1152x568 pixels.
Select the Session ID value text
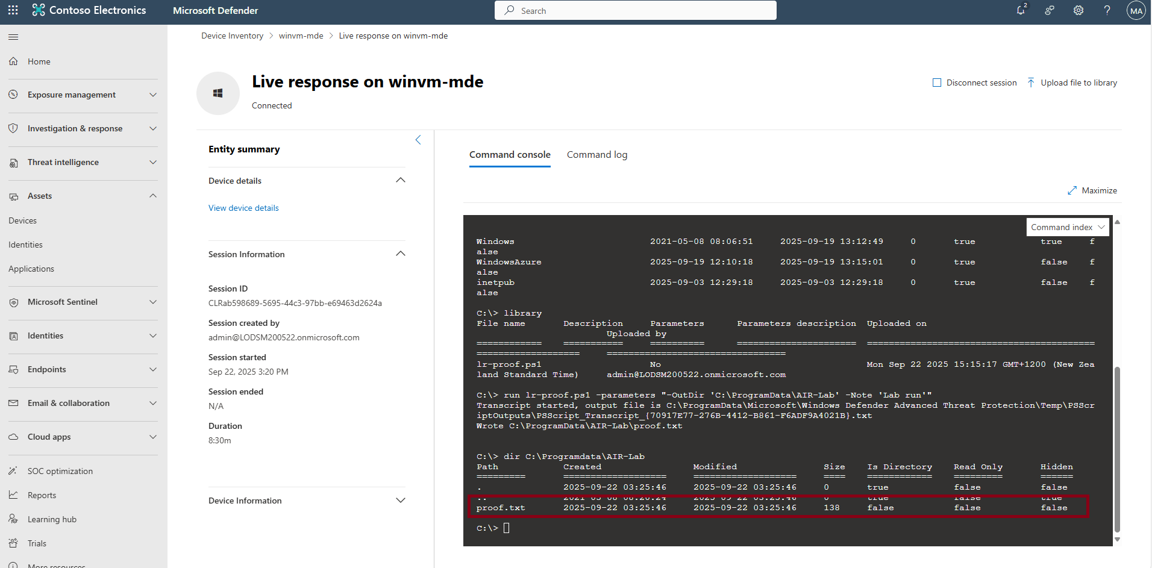tap(295, 303)
